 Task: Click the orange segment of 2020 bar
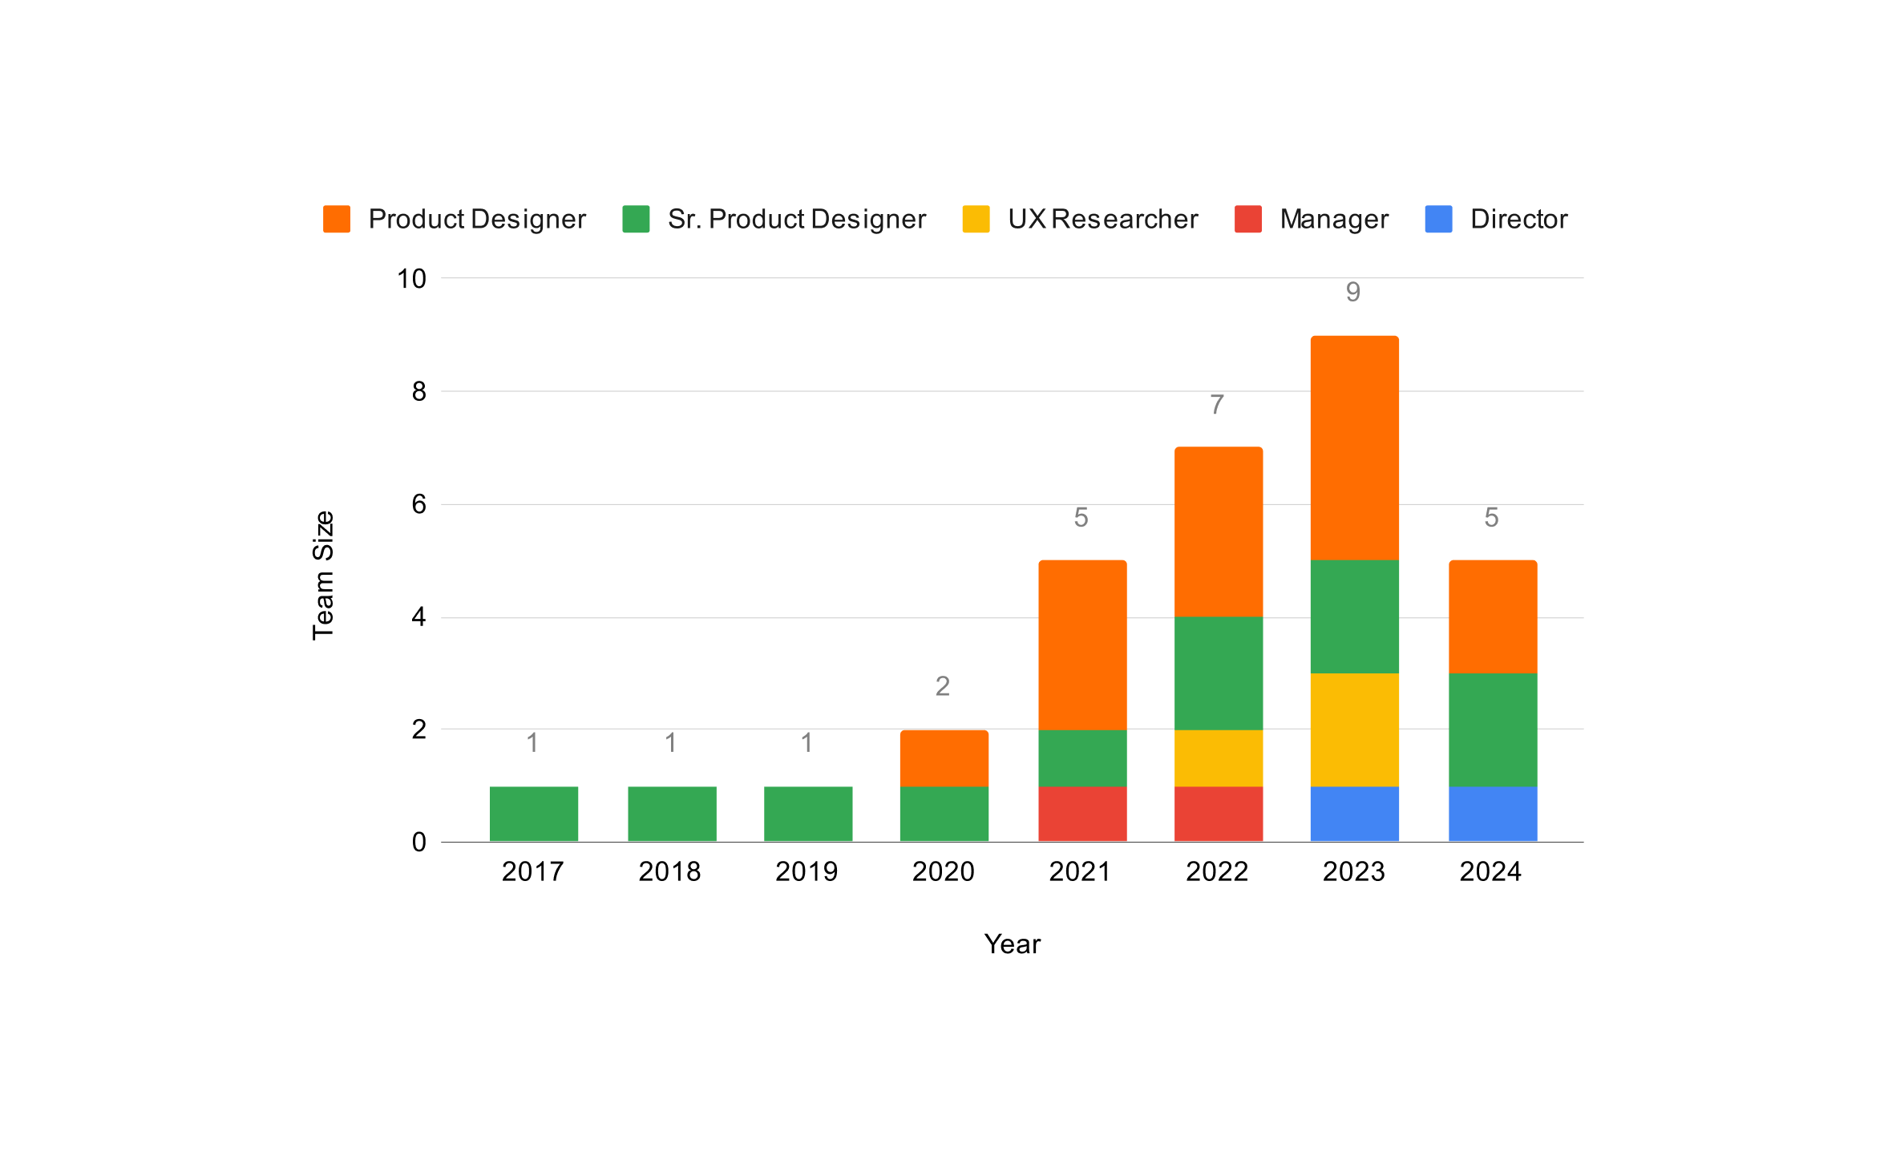(944, 758)
